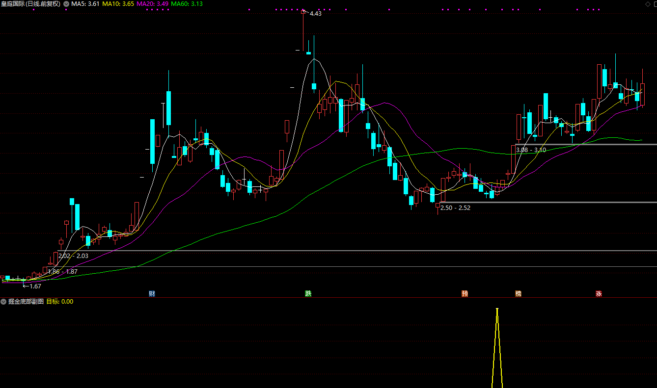Screen dimensions: 657x388
Task: Click the green 跌 event marker
Action: pyautogui.click(x=308, y=294)
